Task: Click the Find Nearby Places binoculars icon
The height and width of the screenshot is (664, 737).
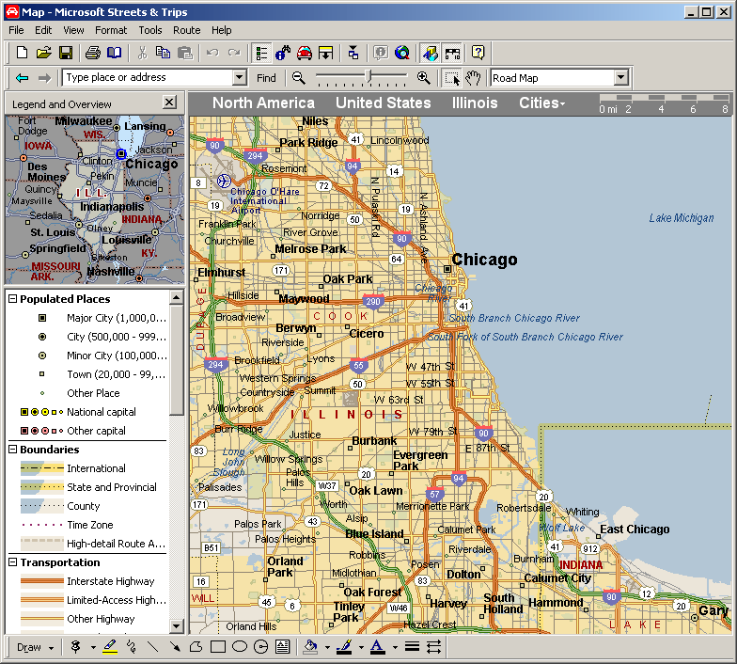Action: 283,53
